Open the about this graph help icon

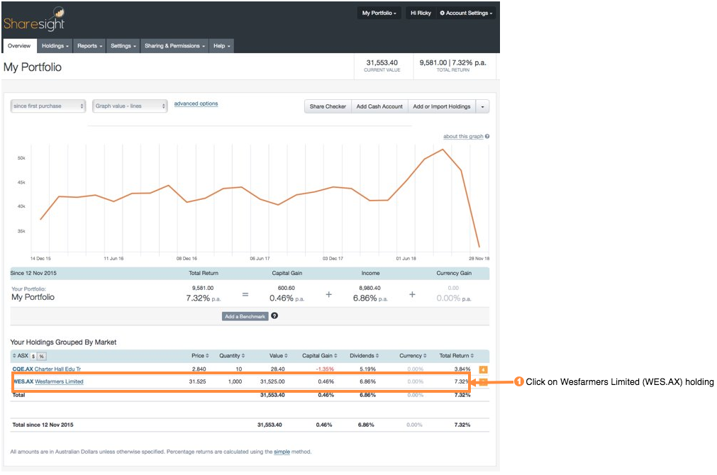tap(487, 136)
